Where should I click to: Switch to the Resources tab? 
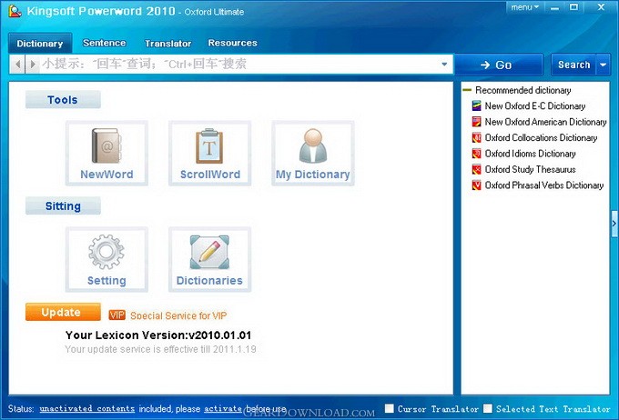coord(232,43)
